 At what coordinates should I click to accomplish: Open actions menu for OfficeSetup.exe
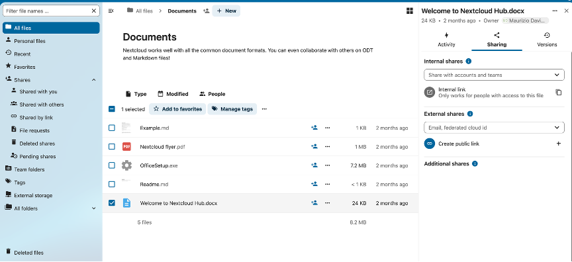[x=328, y=165]
